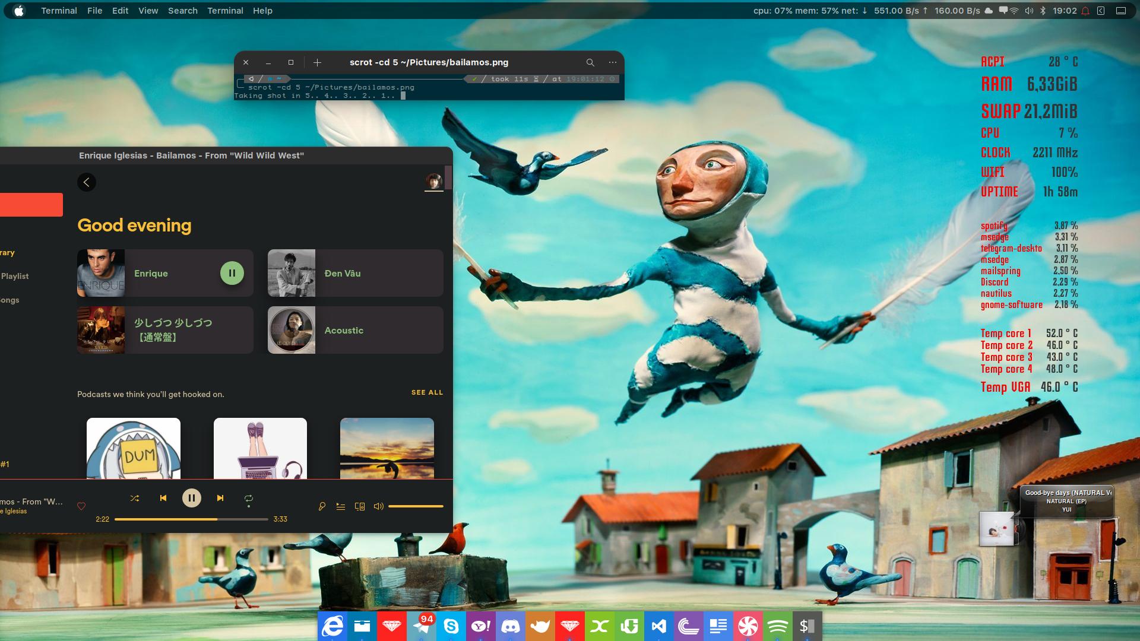Open the Apple logo menu
This screenshot has width=1140, height=641.
19,11
